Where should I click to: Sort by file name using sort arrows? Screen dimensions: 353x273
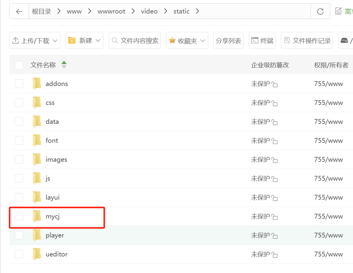click(64, 65)
